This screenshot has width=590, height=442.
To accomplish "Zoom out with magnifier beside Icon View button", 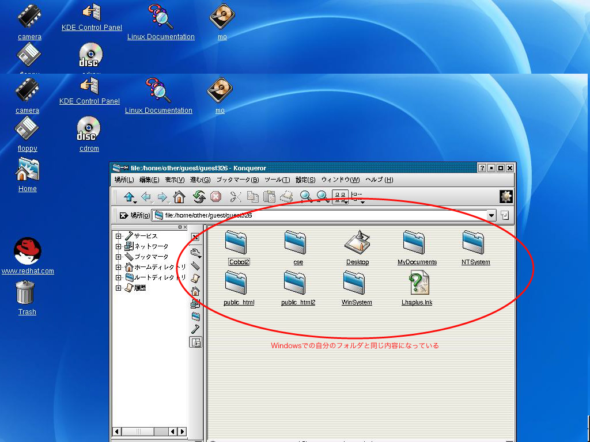I will coord(323,197).
